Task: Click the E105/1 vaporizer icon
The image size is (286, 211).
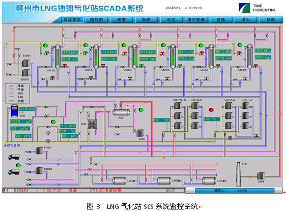Action: 26,64
